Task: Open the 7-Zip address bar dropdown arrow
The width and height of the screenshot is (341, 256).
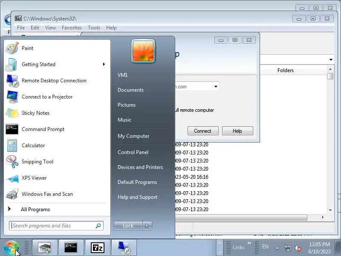Action: tap(331, 60)
